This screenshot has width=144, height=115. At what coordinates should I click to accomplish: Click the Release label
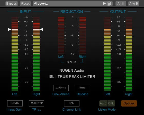click(x=83, y=94)
